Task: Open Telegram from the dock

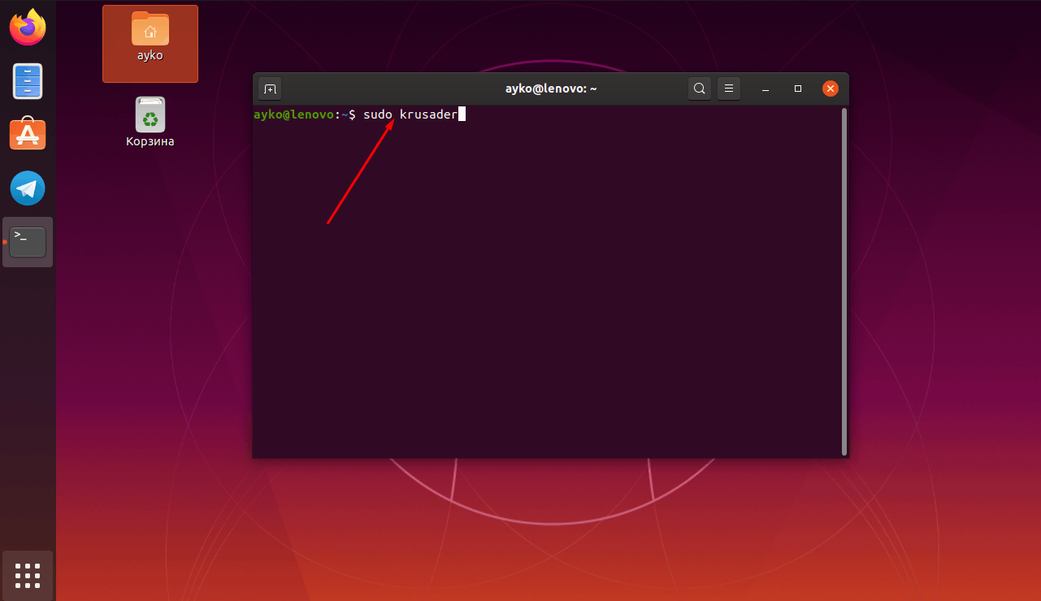Action: tap(28, 188)
